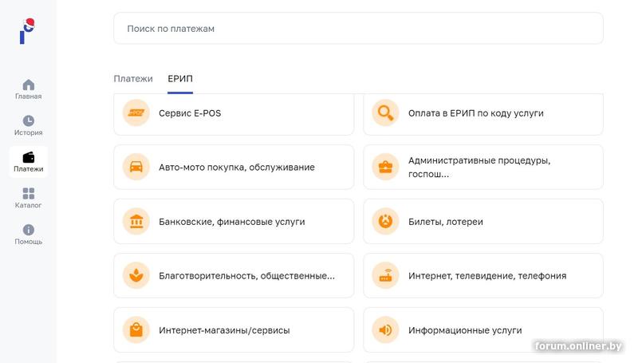Screen dimensions: 638x363
Task: Click the magnifier icon for ЕРИП code payment
Action: [386, 113]
